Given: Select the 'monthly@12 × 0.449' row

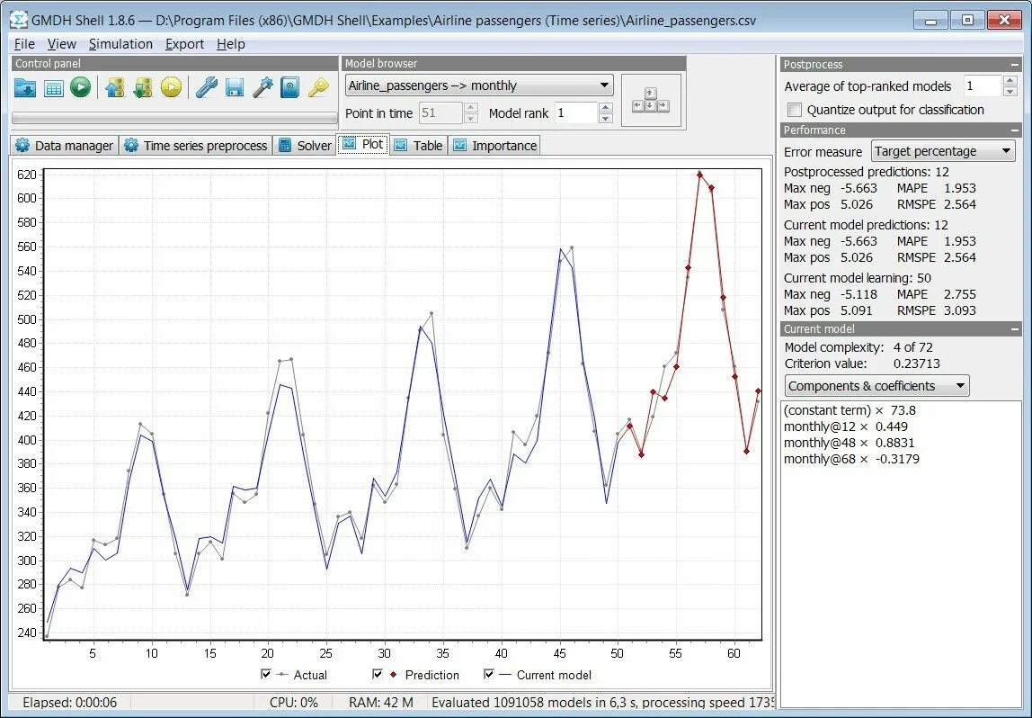Looking at the screenshot, I should 845,426.
